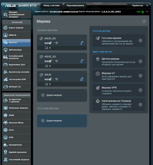
Task: Click the AiCloud 2.0 cloud icon
Action: tap(5, 87)
